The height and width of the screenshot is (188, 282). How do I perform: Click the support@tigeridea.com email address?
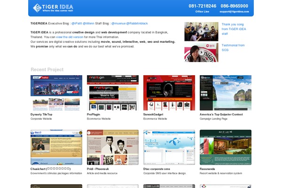[x=234, y=11]
